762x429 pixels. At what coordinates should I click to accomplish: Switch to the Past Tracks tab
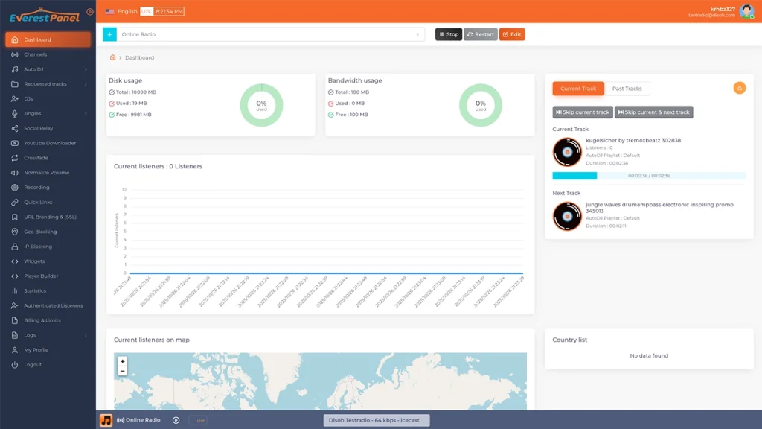coord(627,89)
